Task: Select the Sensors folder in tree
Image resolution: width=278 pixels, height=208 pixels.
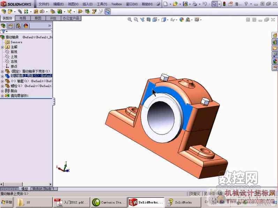Action: point(16,42)
